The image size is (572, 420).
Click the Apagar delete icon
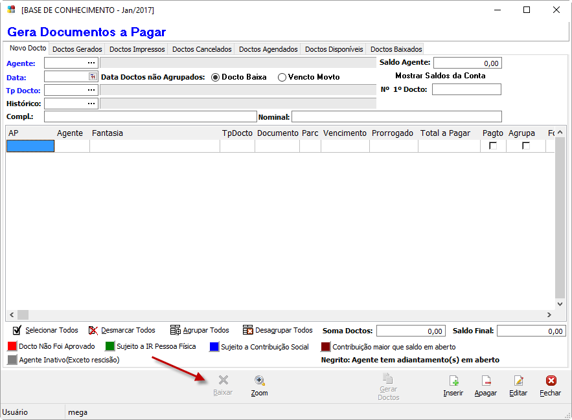pyautogui.click(x=486, y=381)
